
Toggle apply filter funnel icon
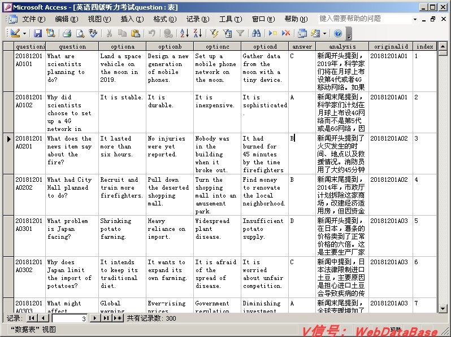tap(240, 33)
